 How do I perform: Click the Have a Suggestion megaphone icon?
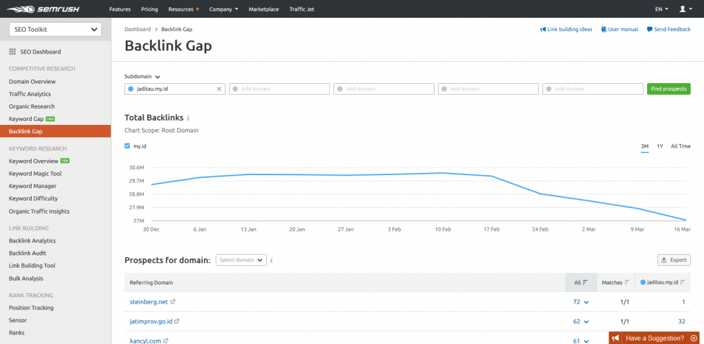click(617, 338)
